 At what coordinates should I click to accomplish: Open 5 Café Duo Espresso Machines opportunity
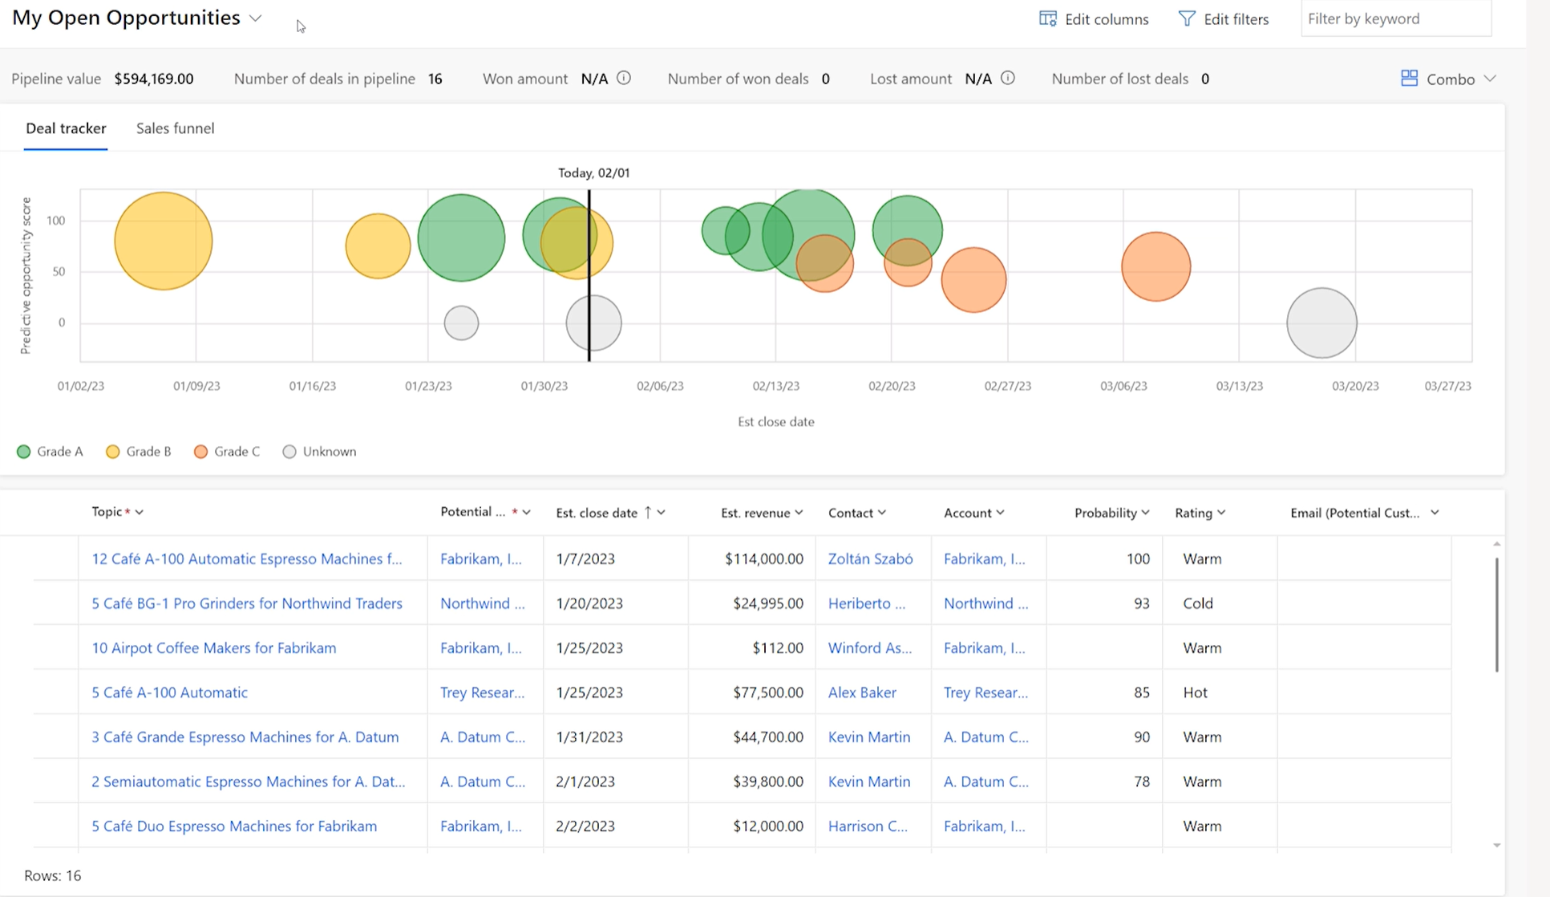(x=234, y=826)
